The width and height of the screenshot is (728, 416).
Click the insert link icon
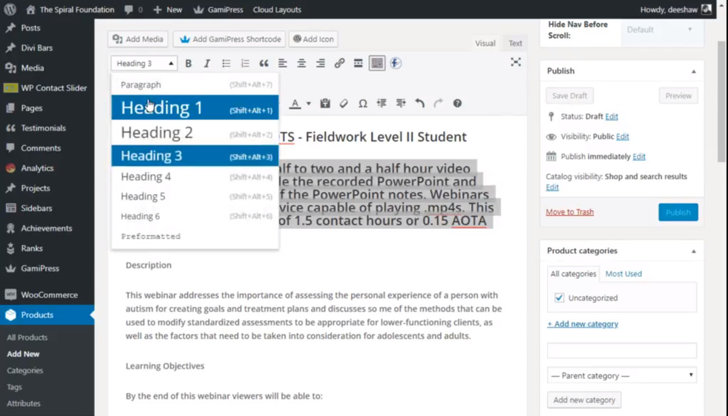pos(339,63)
